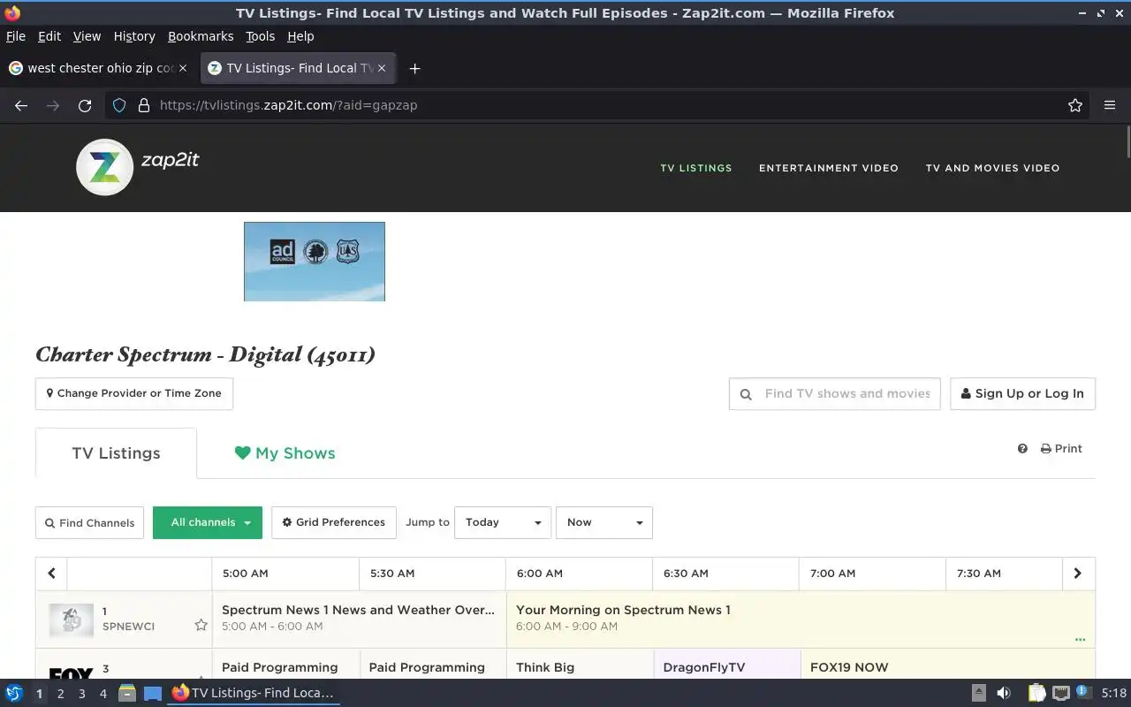The width and height of the screenshot is (1131, 707).
Task: Reload the current page
Action: coord(85,105)
